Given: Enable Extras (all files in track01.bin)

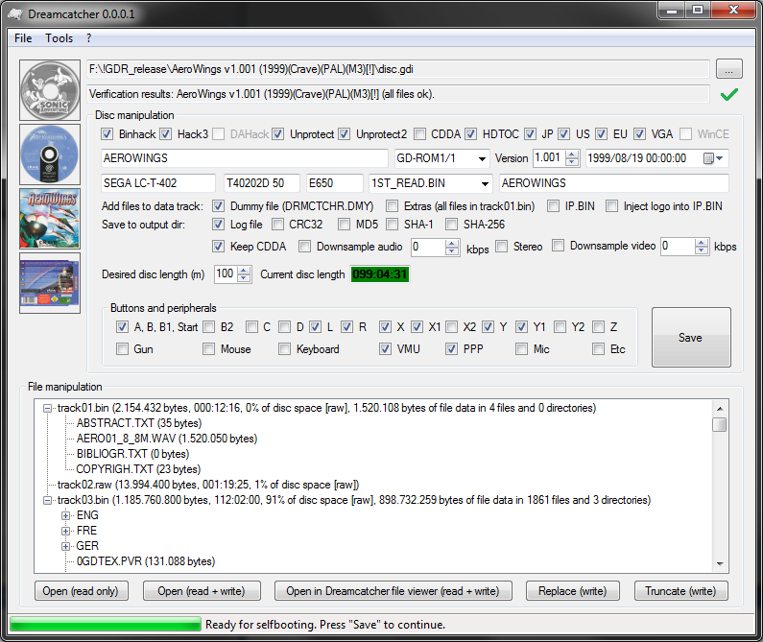Looking at the screenshot, I should pos(392,206).
